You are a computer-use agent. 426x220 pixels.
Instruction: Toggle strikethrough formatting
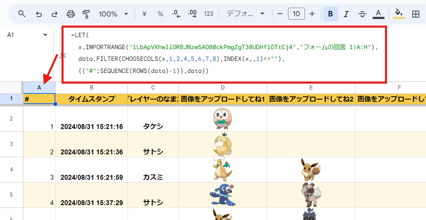click(x=362, y=14)
